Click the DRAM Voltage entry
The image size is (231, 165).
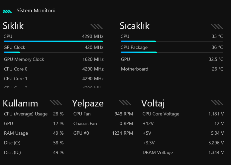(x=183, y=153)
